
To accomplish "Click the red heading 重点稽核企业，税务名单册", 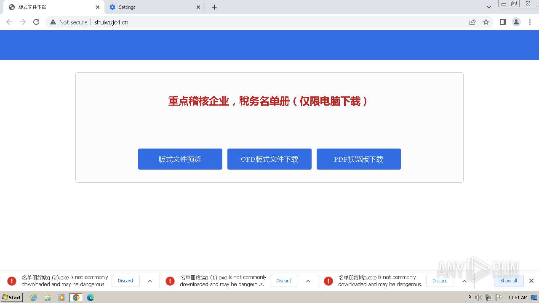I will pos(268,101).
